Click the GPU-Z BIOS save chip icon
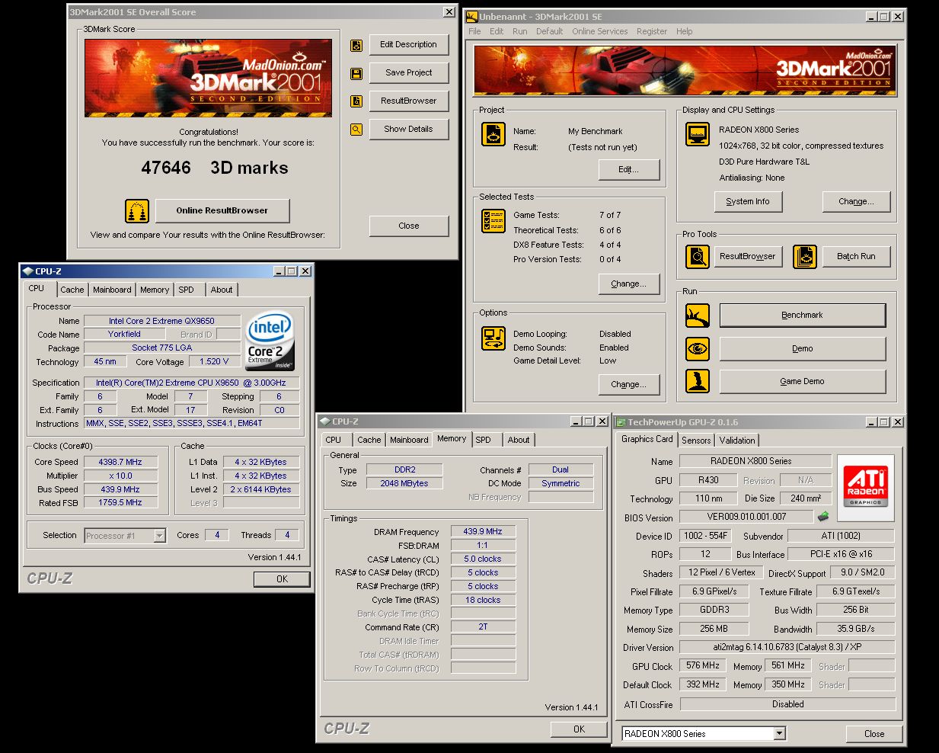Image resolution: width=939 pixels, height=753 pixels. (823, 517)
